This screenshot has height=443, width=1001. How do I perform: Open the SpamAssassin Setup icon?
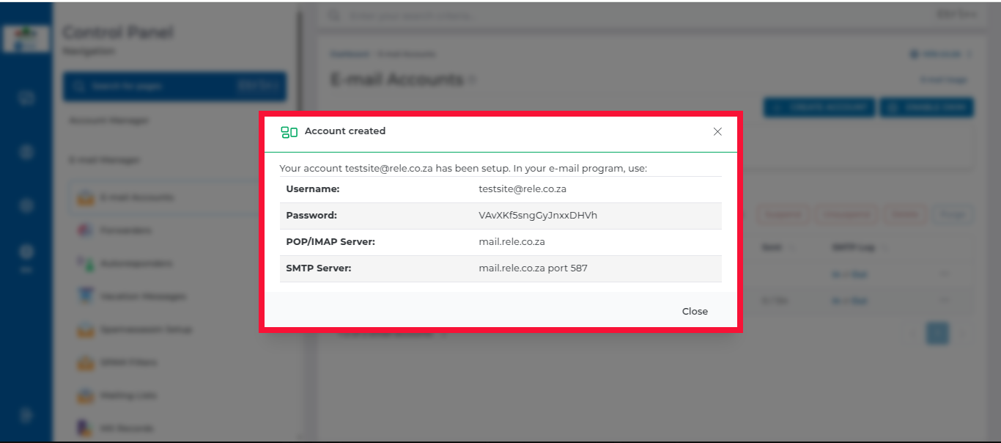tap(86, 329)
